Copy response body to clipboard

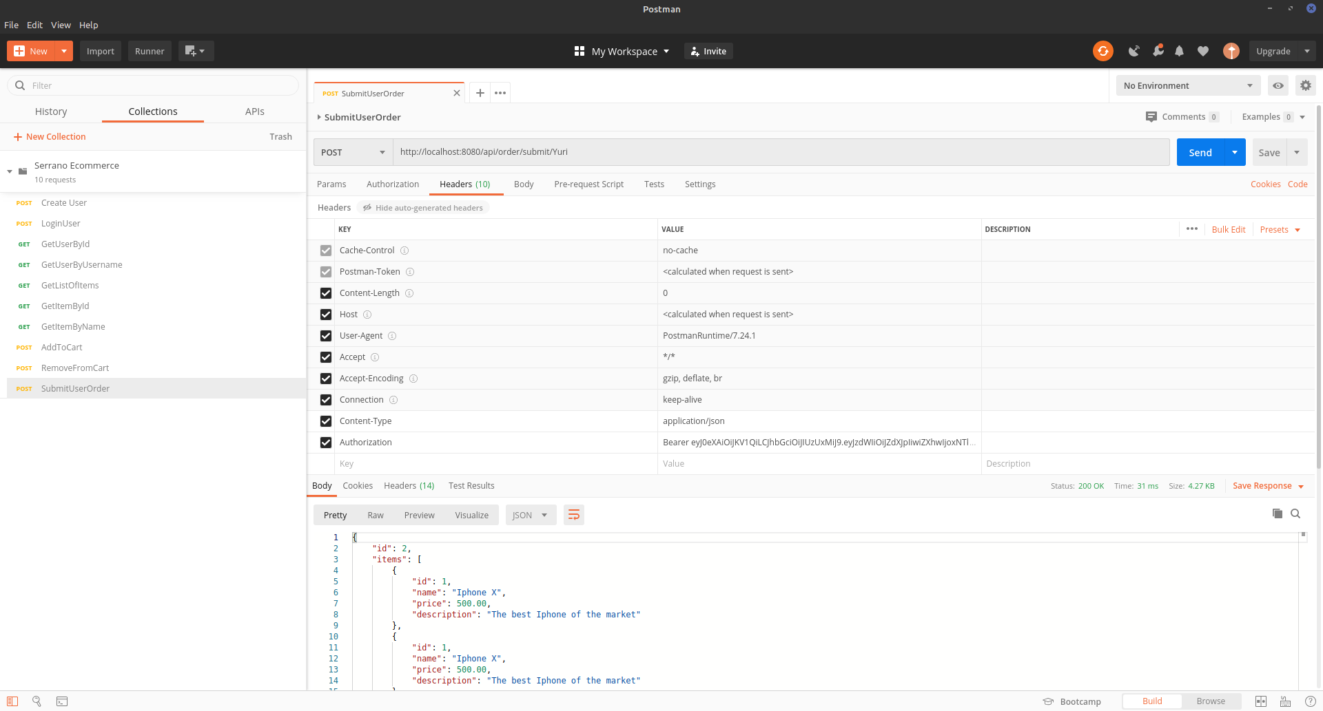pos(1278,513)
